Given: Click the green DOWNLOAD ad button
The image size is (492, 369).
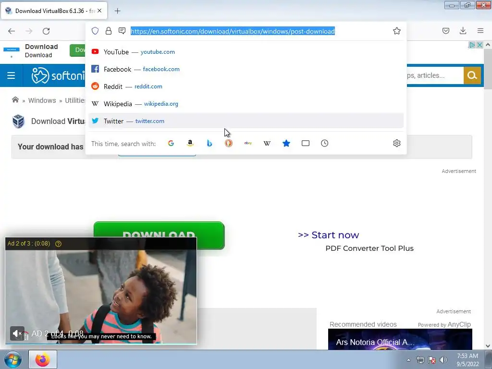Looking at the screenshot, I should coord(159,235).
